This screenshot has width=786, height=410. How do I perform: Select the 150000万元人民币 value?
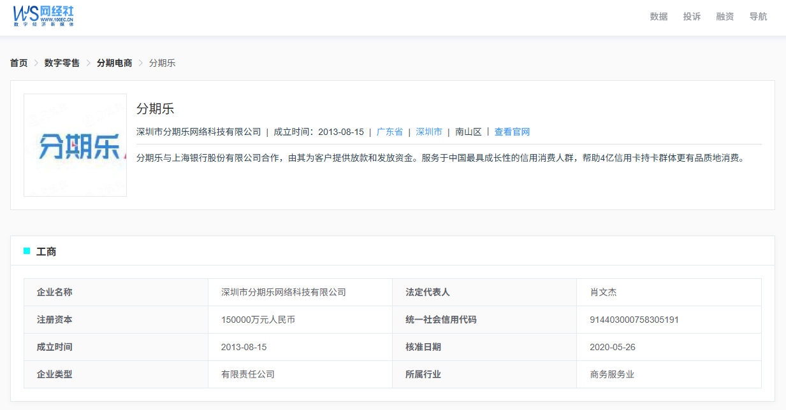click(x=258, y=320)
